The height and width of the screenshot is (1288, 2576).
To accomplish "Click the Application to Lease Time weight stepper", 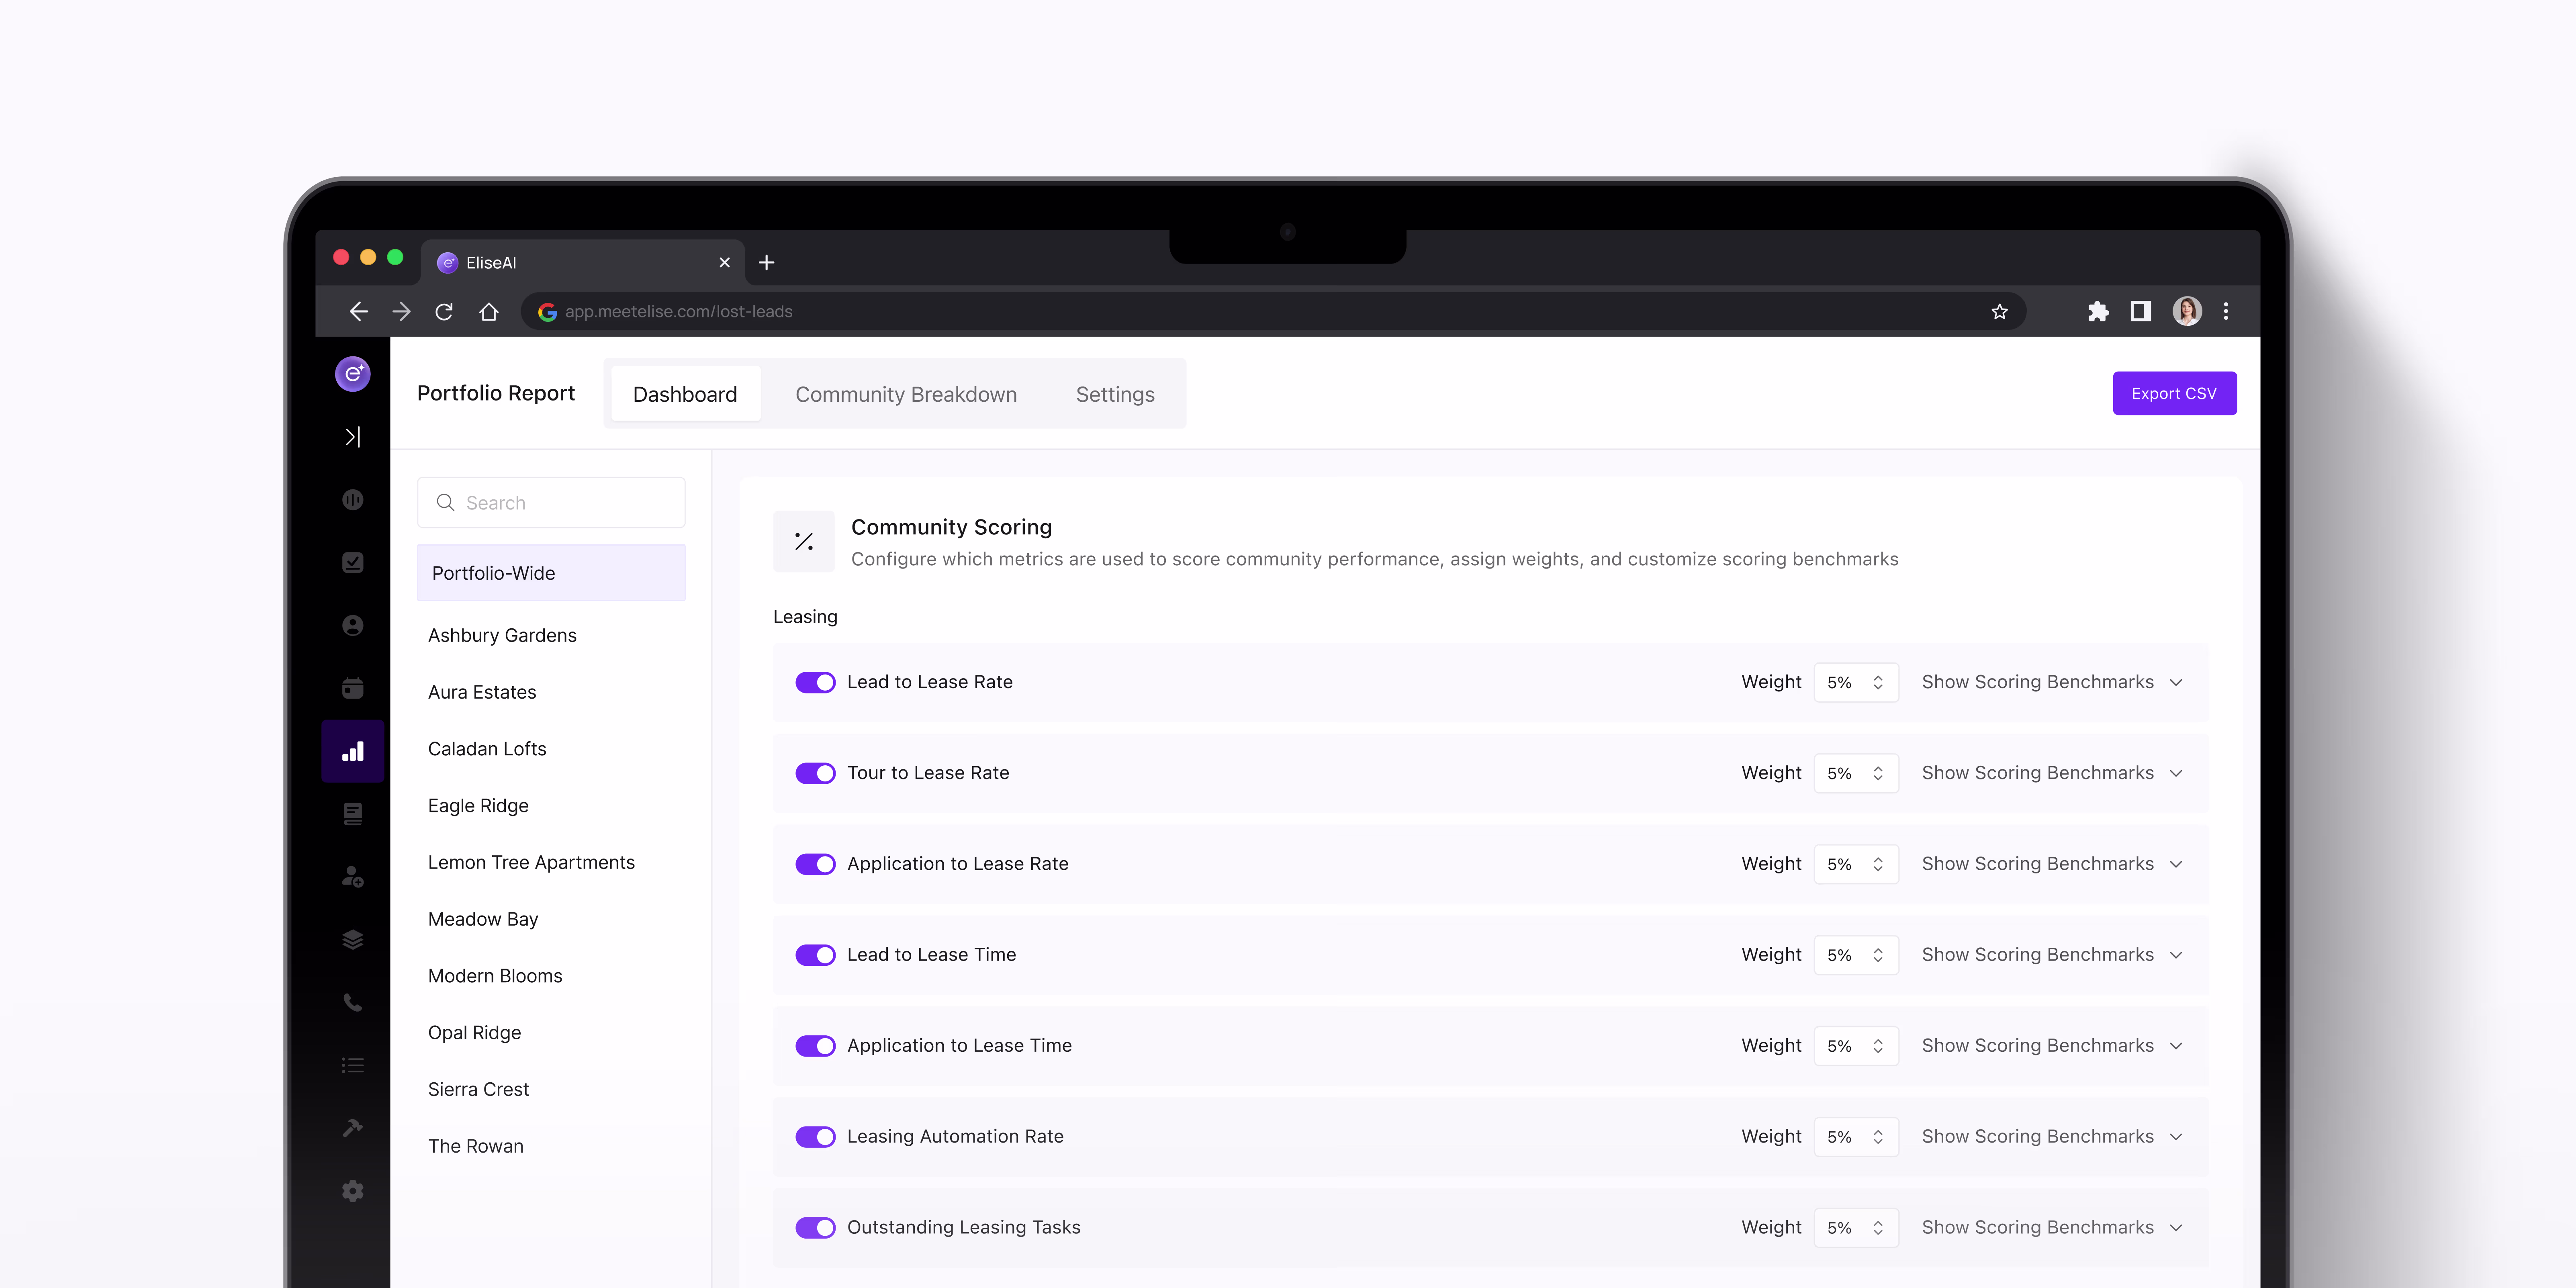I will (x=1877, y=1046).
